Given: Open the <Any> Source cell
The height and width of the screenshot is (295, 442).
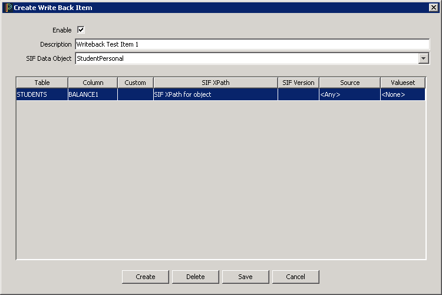Looking at the screenshot, I should (349, 94).
